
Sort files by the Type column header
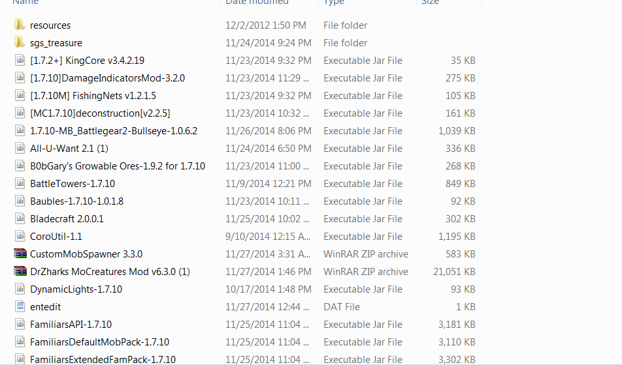click(334, 2)
